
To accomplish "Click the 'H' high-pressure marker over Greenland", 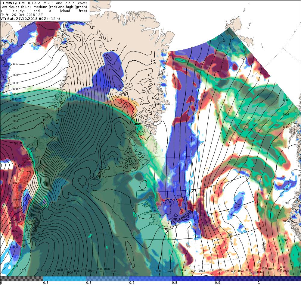I will tap(138, 120).
